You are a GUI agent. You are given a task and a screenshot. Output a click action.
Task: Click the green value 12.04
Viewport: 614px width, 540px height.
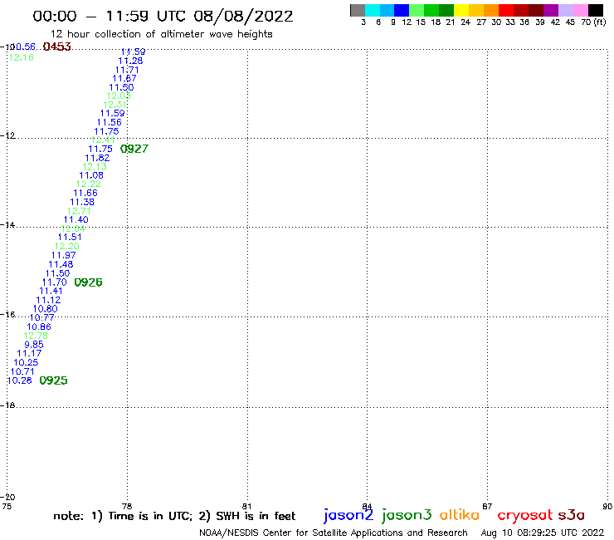pos(73,228)
